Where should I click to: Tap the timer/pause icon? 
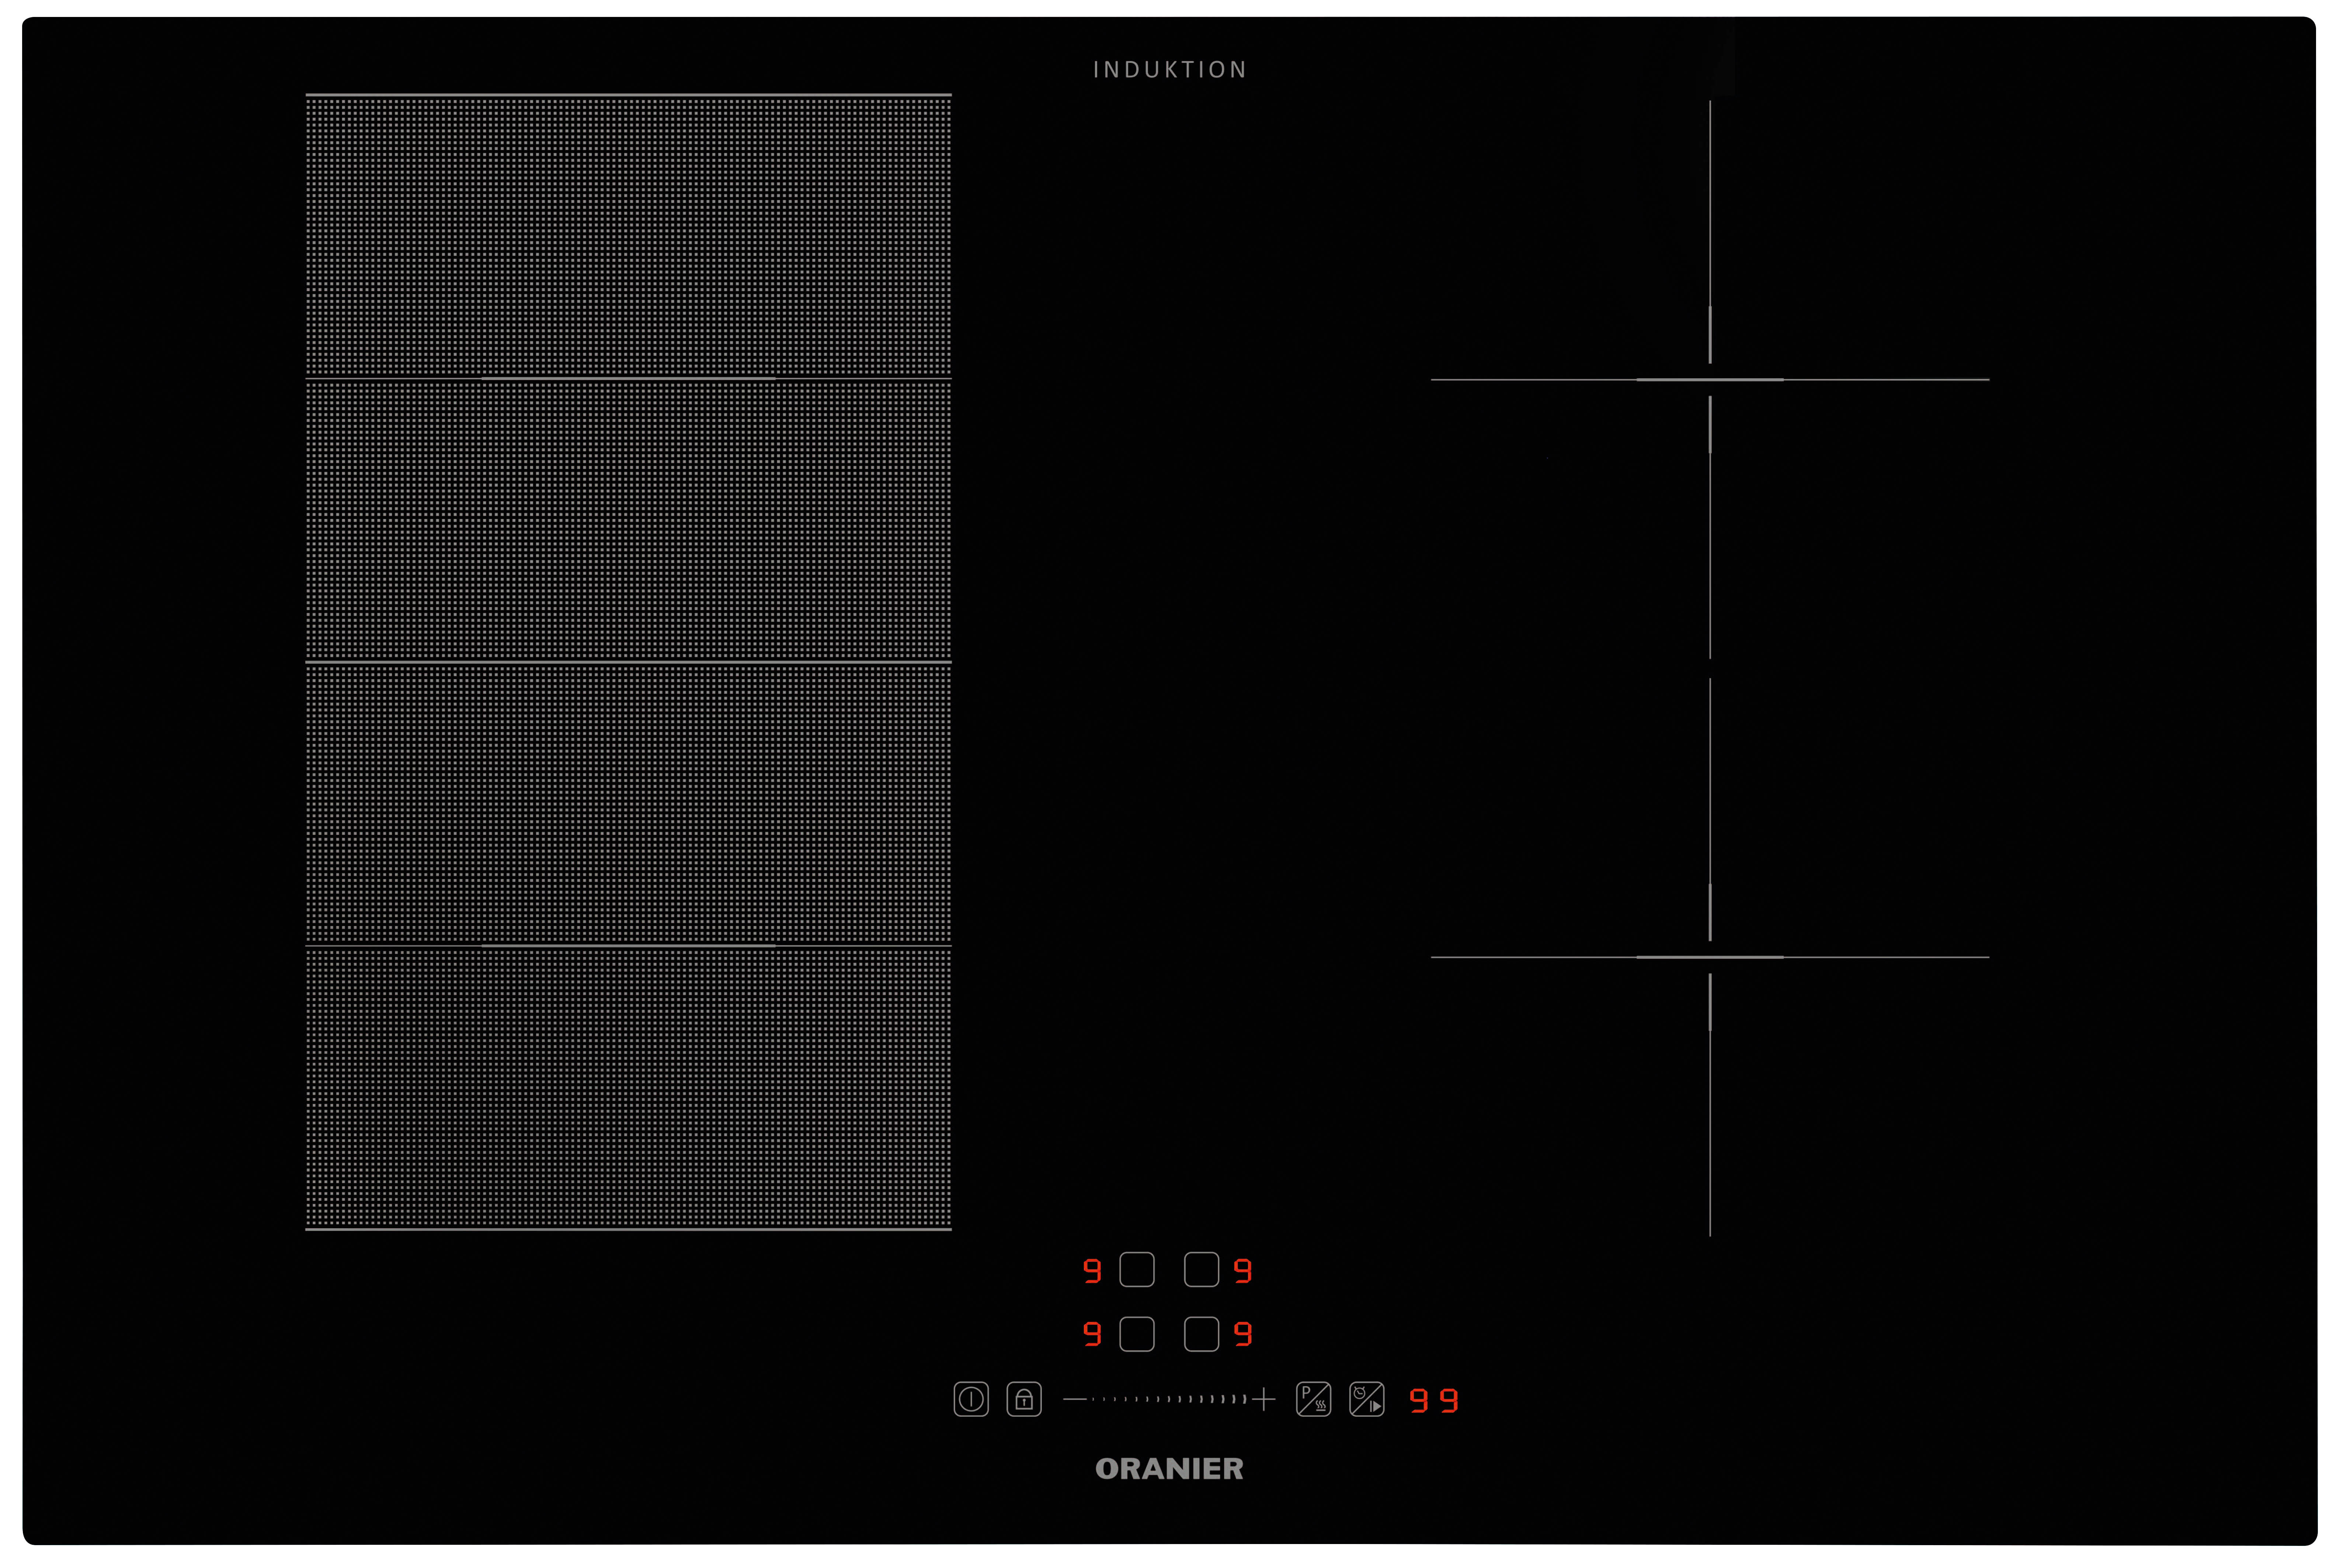click(1367, 1399)
